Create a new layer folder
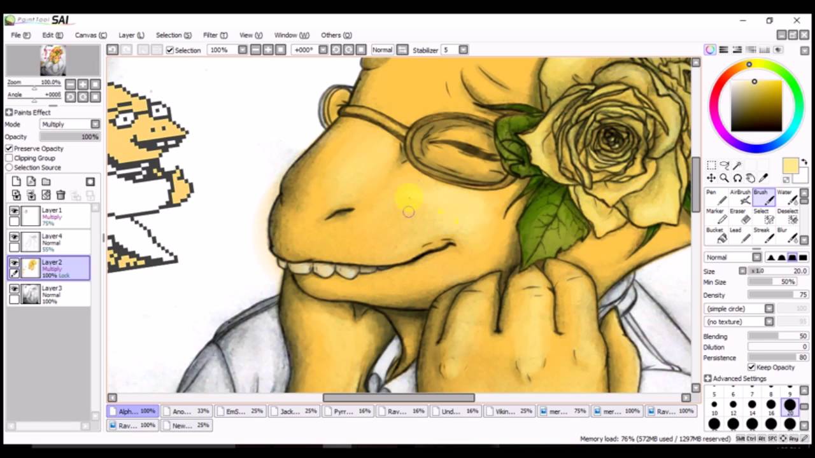The image size is (815, 458). (46, 182)
